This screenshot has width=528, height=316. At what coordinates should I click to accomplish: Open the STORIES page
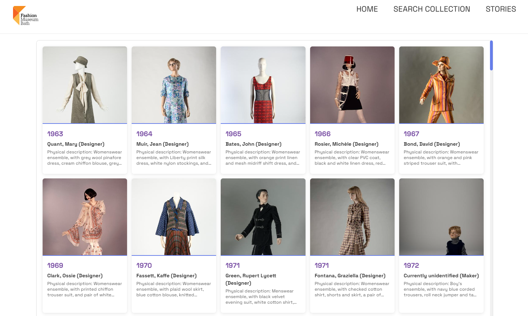pyautogui.click(x=501, y=9)
